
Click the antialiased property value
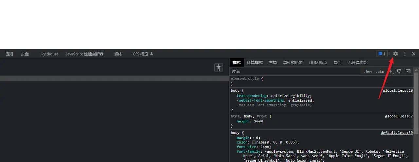click(301, 100)
